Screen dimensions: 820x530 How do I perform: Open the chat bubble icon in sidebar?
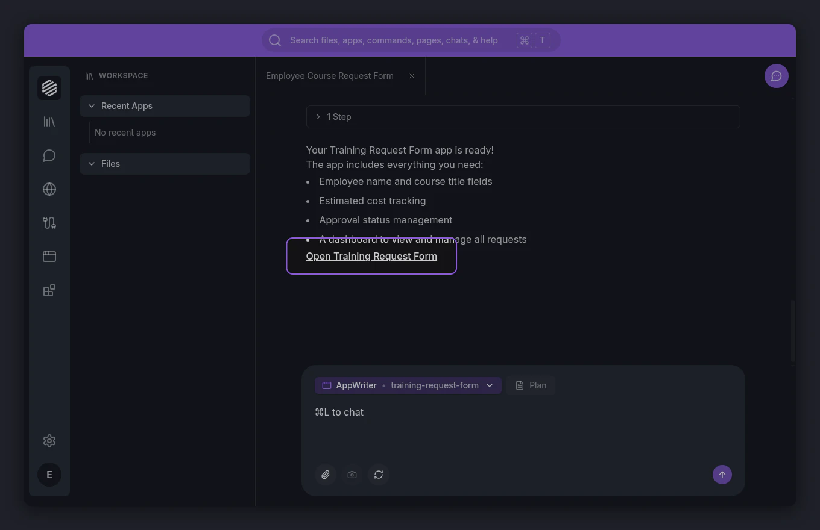pyautogui.click(x=49, y=156)
